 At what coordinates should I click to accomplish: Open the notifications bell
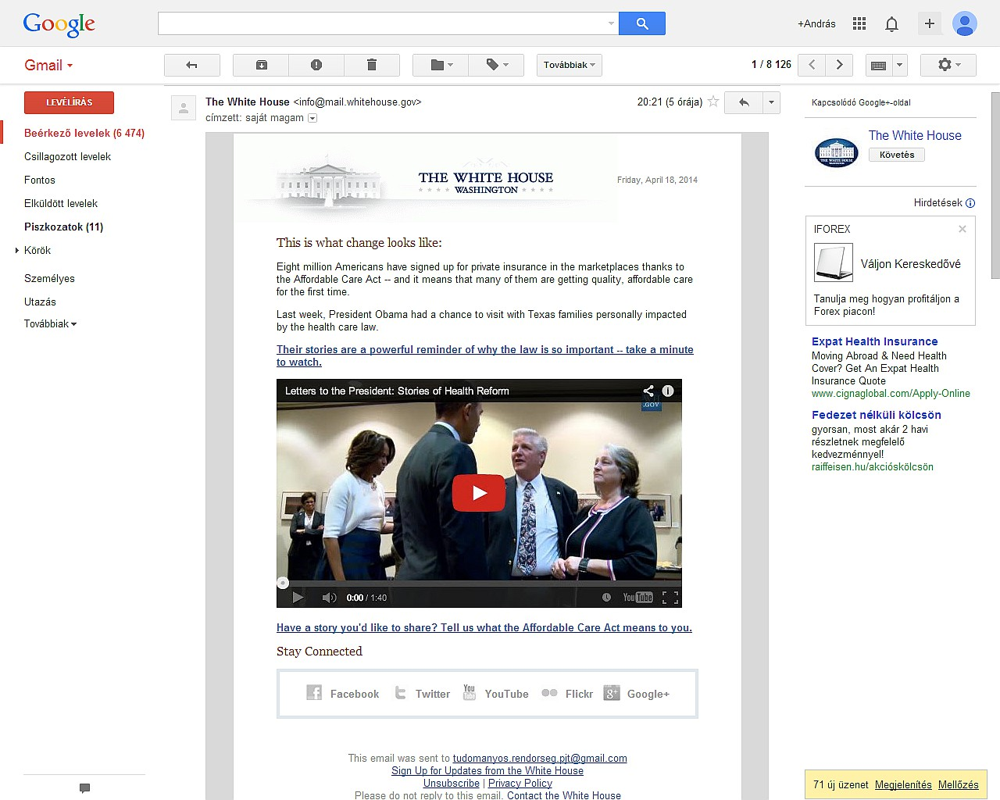[891, 23]
